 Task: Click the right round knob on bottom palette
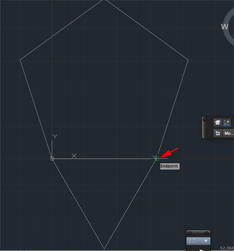[207, 233]
